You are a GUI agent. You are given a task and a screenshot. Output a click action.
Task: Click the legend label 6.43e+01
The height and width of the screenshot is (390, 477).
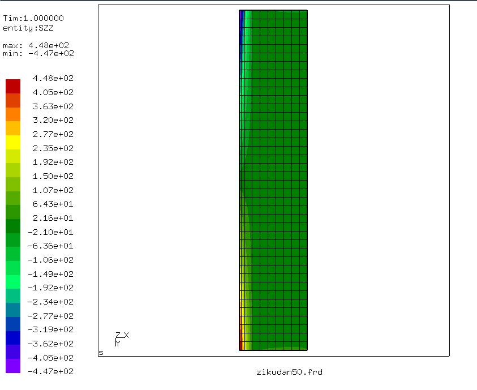[x=53, y=204]
